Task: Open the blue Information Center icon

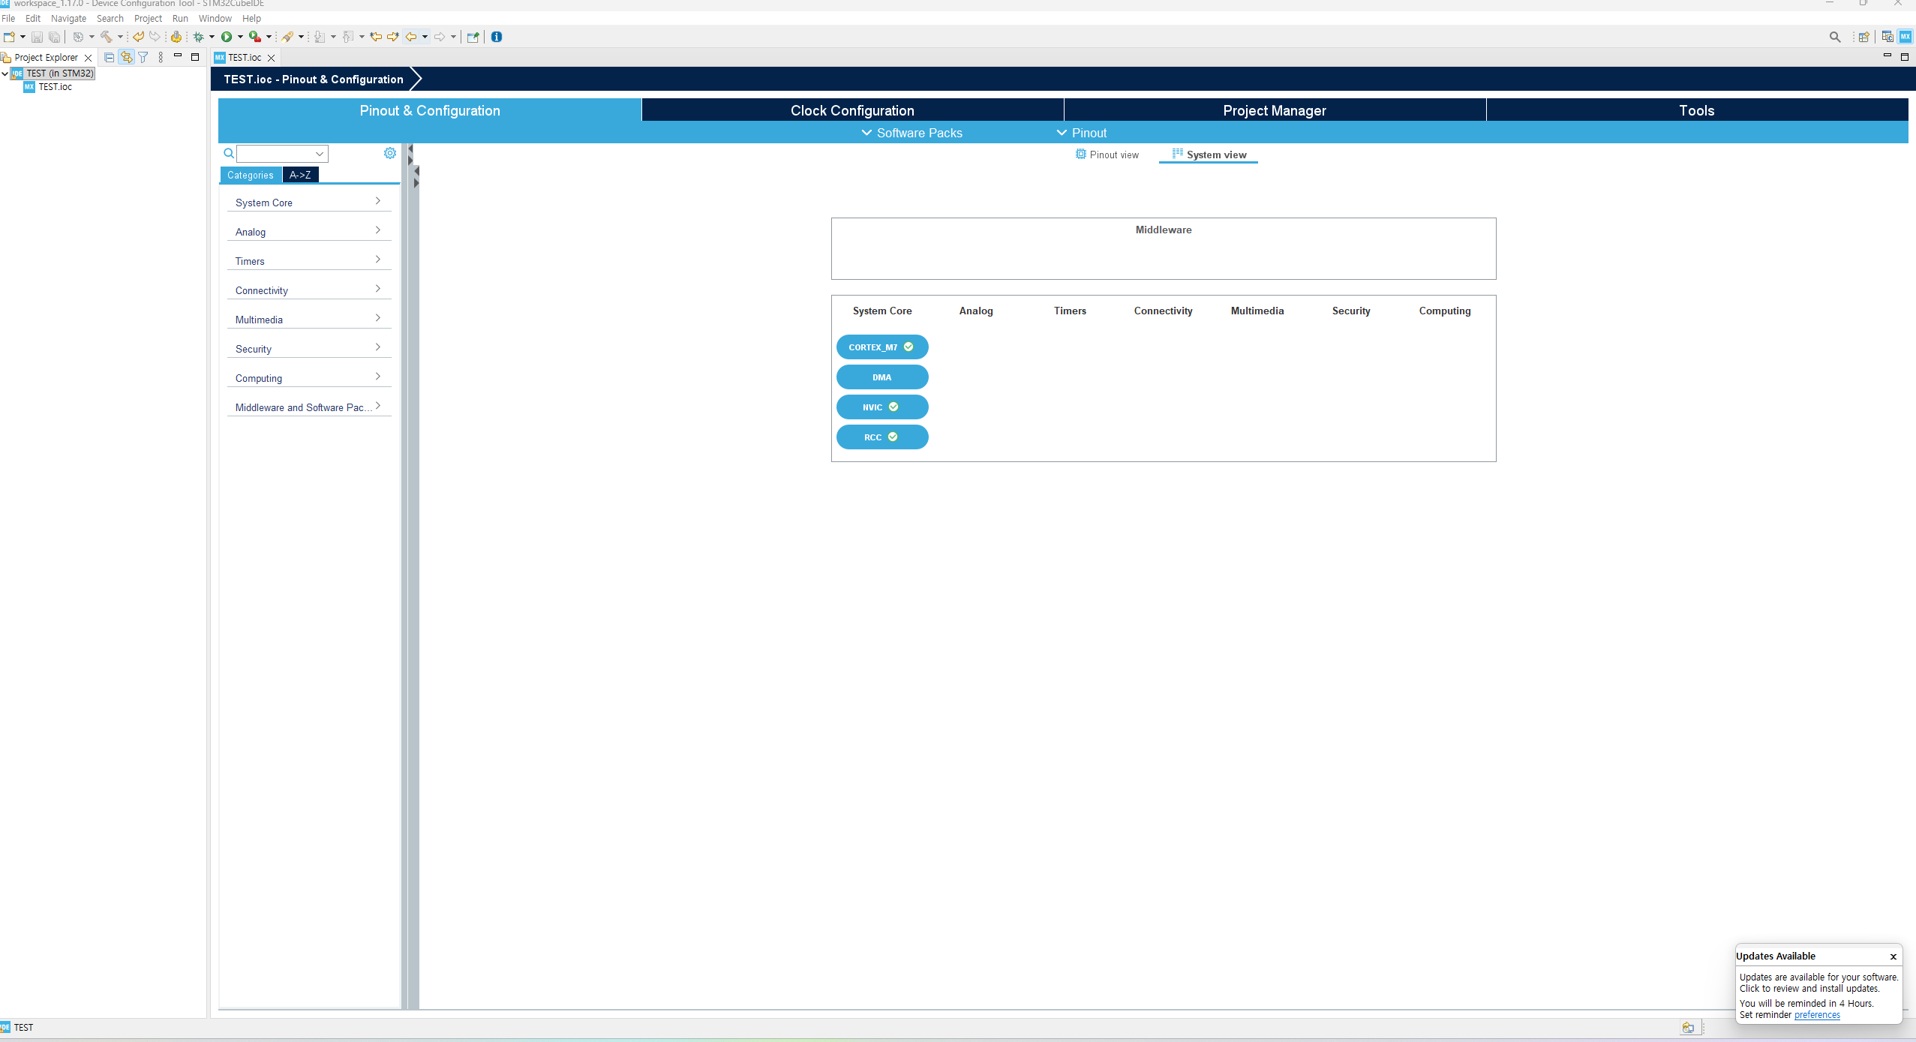Action: [x=497, y=37]
